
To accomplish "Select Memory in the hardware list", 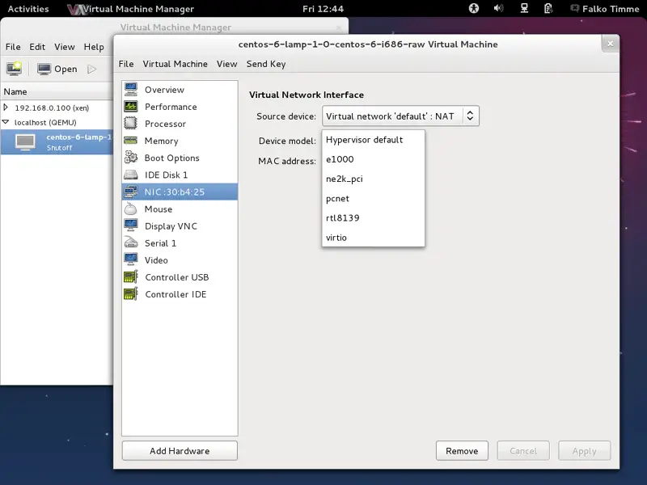I will click(180, 141).
